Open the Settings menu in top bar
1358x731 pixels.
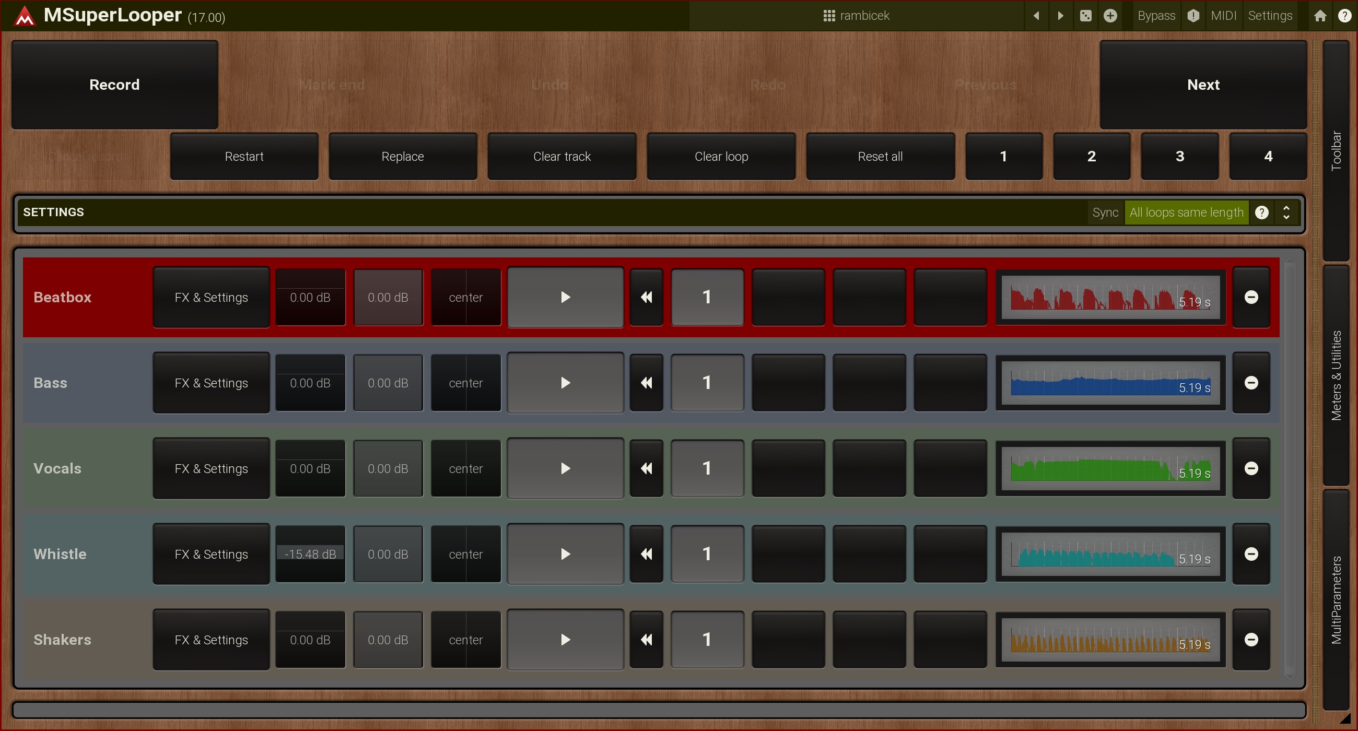1269,16
